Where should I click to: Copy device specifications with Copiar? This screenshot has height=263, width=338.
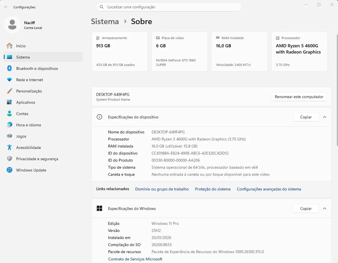(x=306, y=117)
